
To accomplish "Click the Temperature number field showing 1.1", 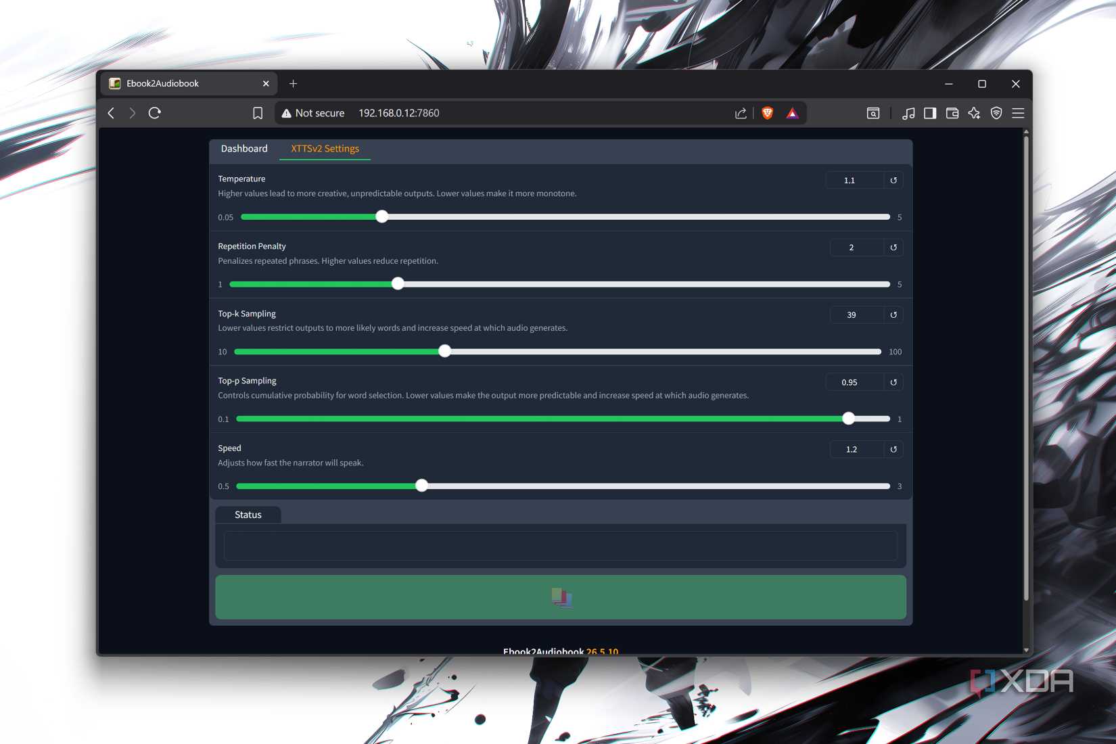I will tap(855, 181).
